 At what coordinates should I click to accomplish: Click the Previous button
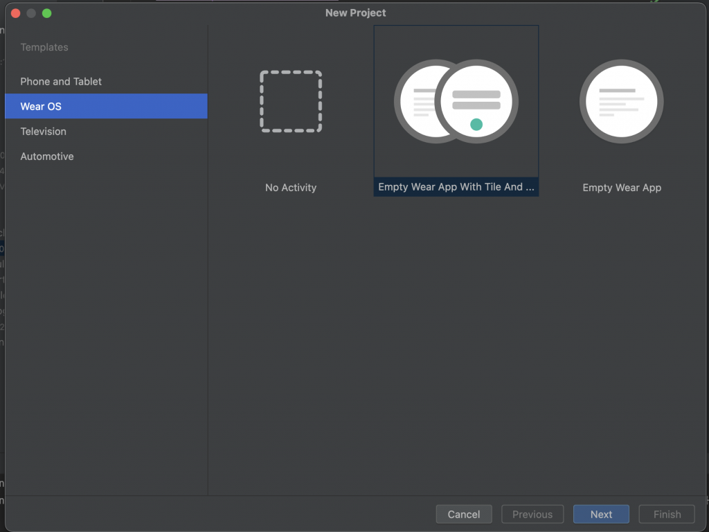(x=532, y=514)
